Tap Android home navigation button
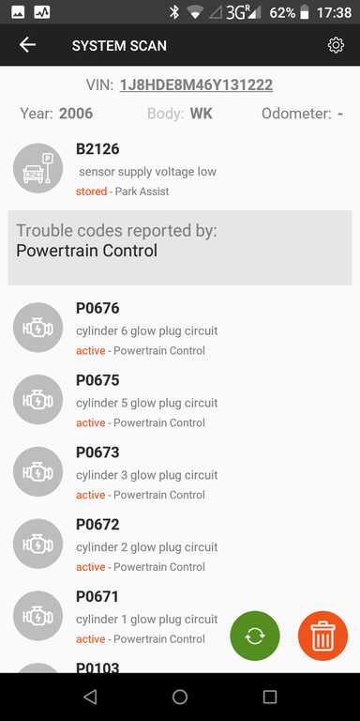Image resolution: width=360 pixels, height=721 pixels. 180,697
